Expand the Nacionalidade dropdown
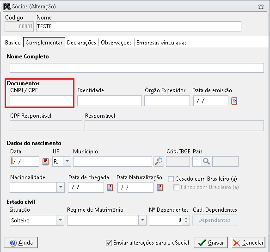This screenshot has height=252, width=270. click(x=61, y=187)
